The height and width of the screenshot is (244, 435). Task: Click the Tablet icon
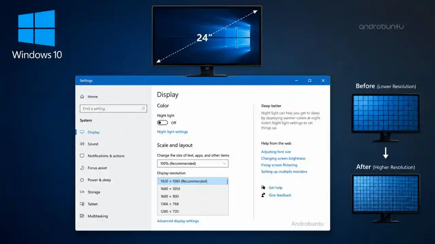[82, 204]
